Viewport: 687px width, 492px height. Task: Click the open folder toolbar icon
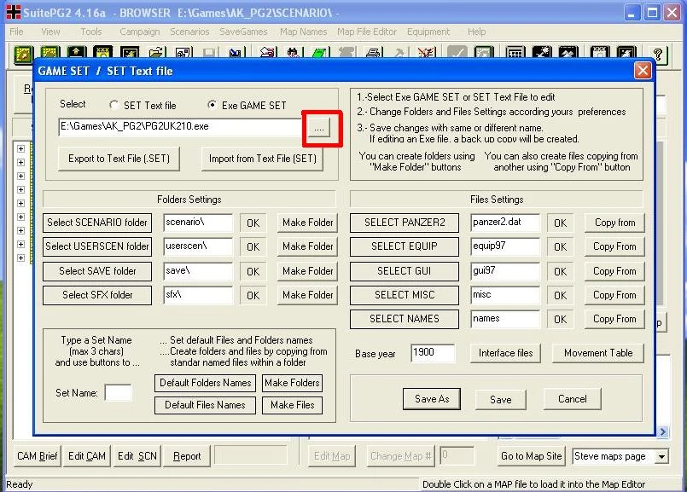coord(156,55)
